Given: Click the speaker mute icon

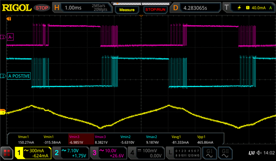Looking at the screenshot, I should pos(259,153).
